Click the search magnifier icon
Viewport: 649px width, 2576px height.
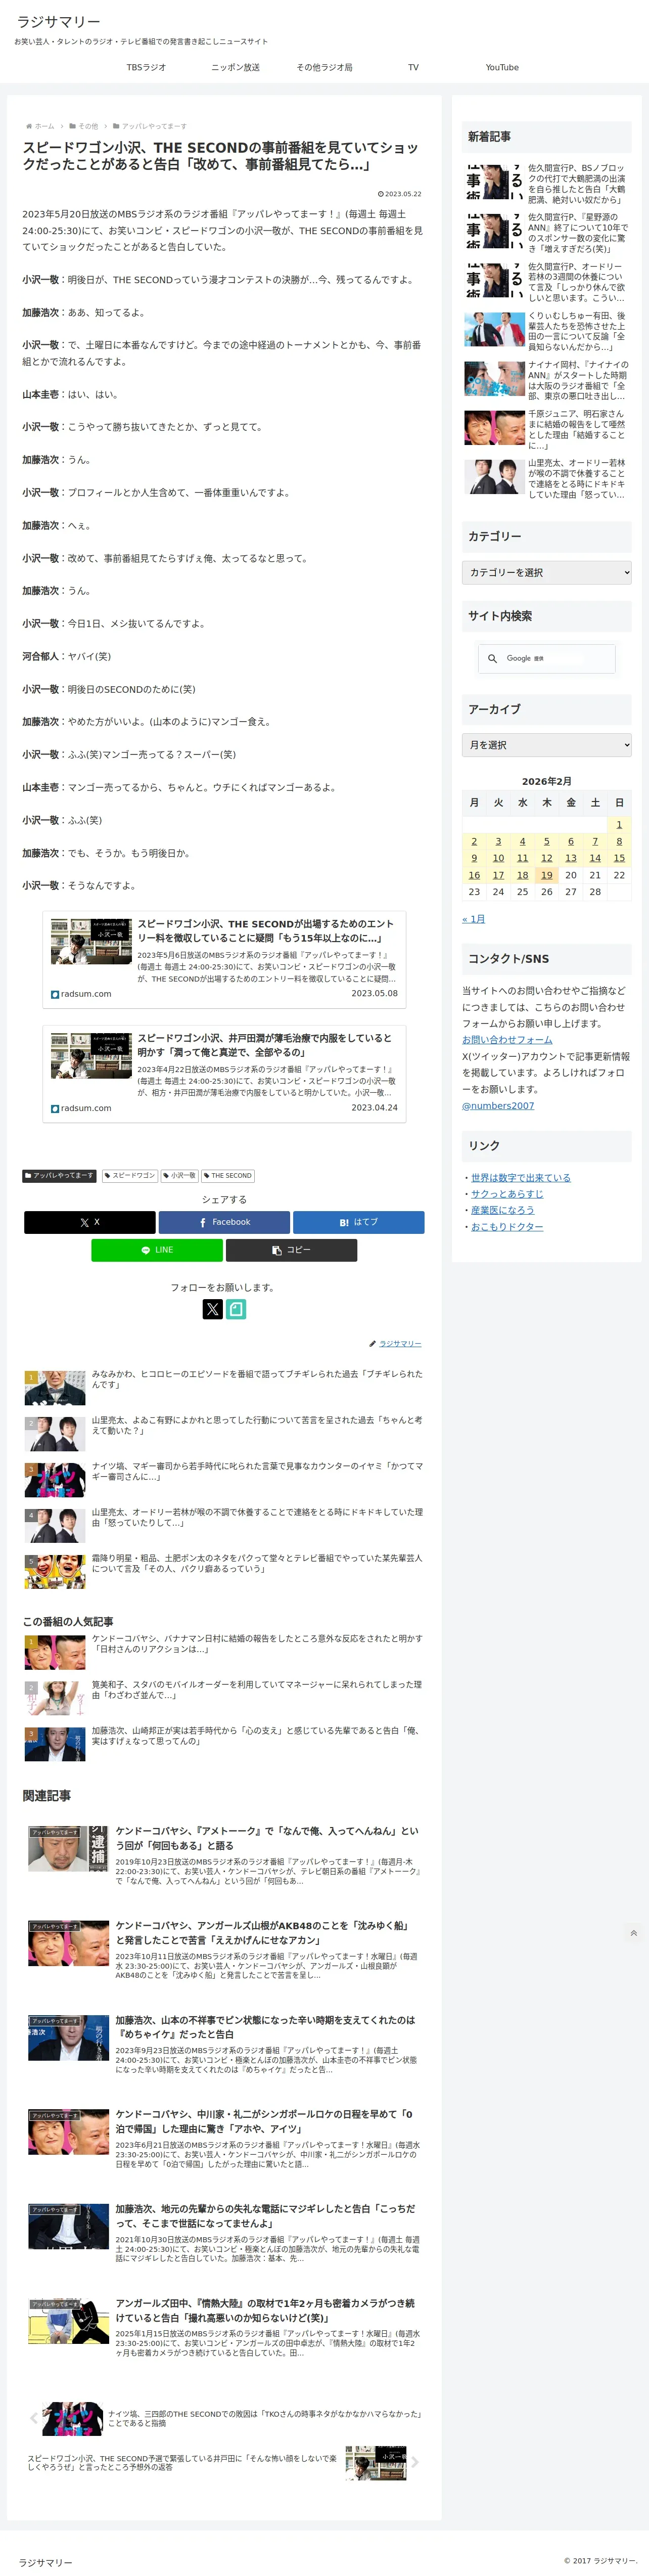(x=492, y=658)
